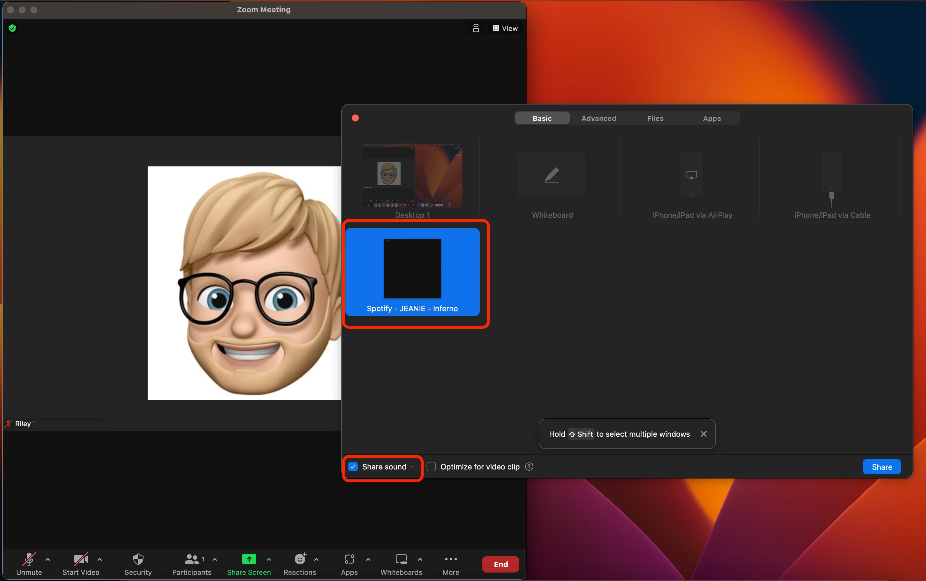Dismiss the Hold Shift tooltip
This screenshot has height=581, width=926.
[x=703, y=434]
